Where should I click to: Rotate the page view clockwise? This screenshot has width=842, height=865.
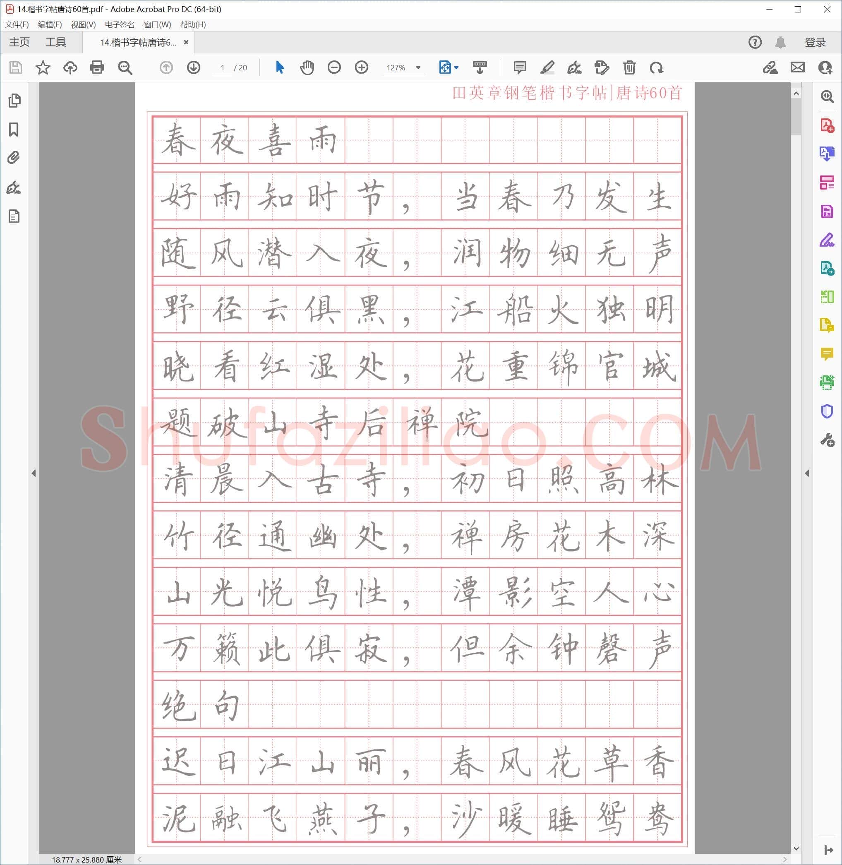657,68
